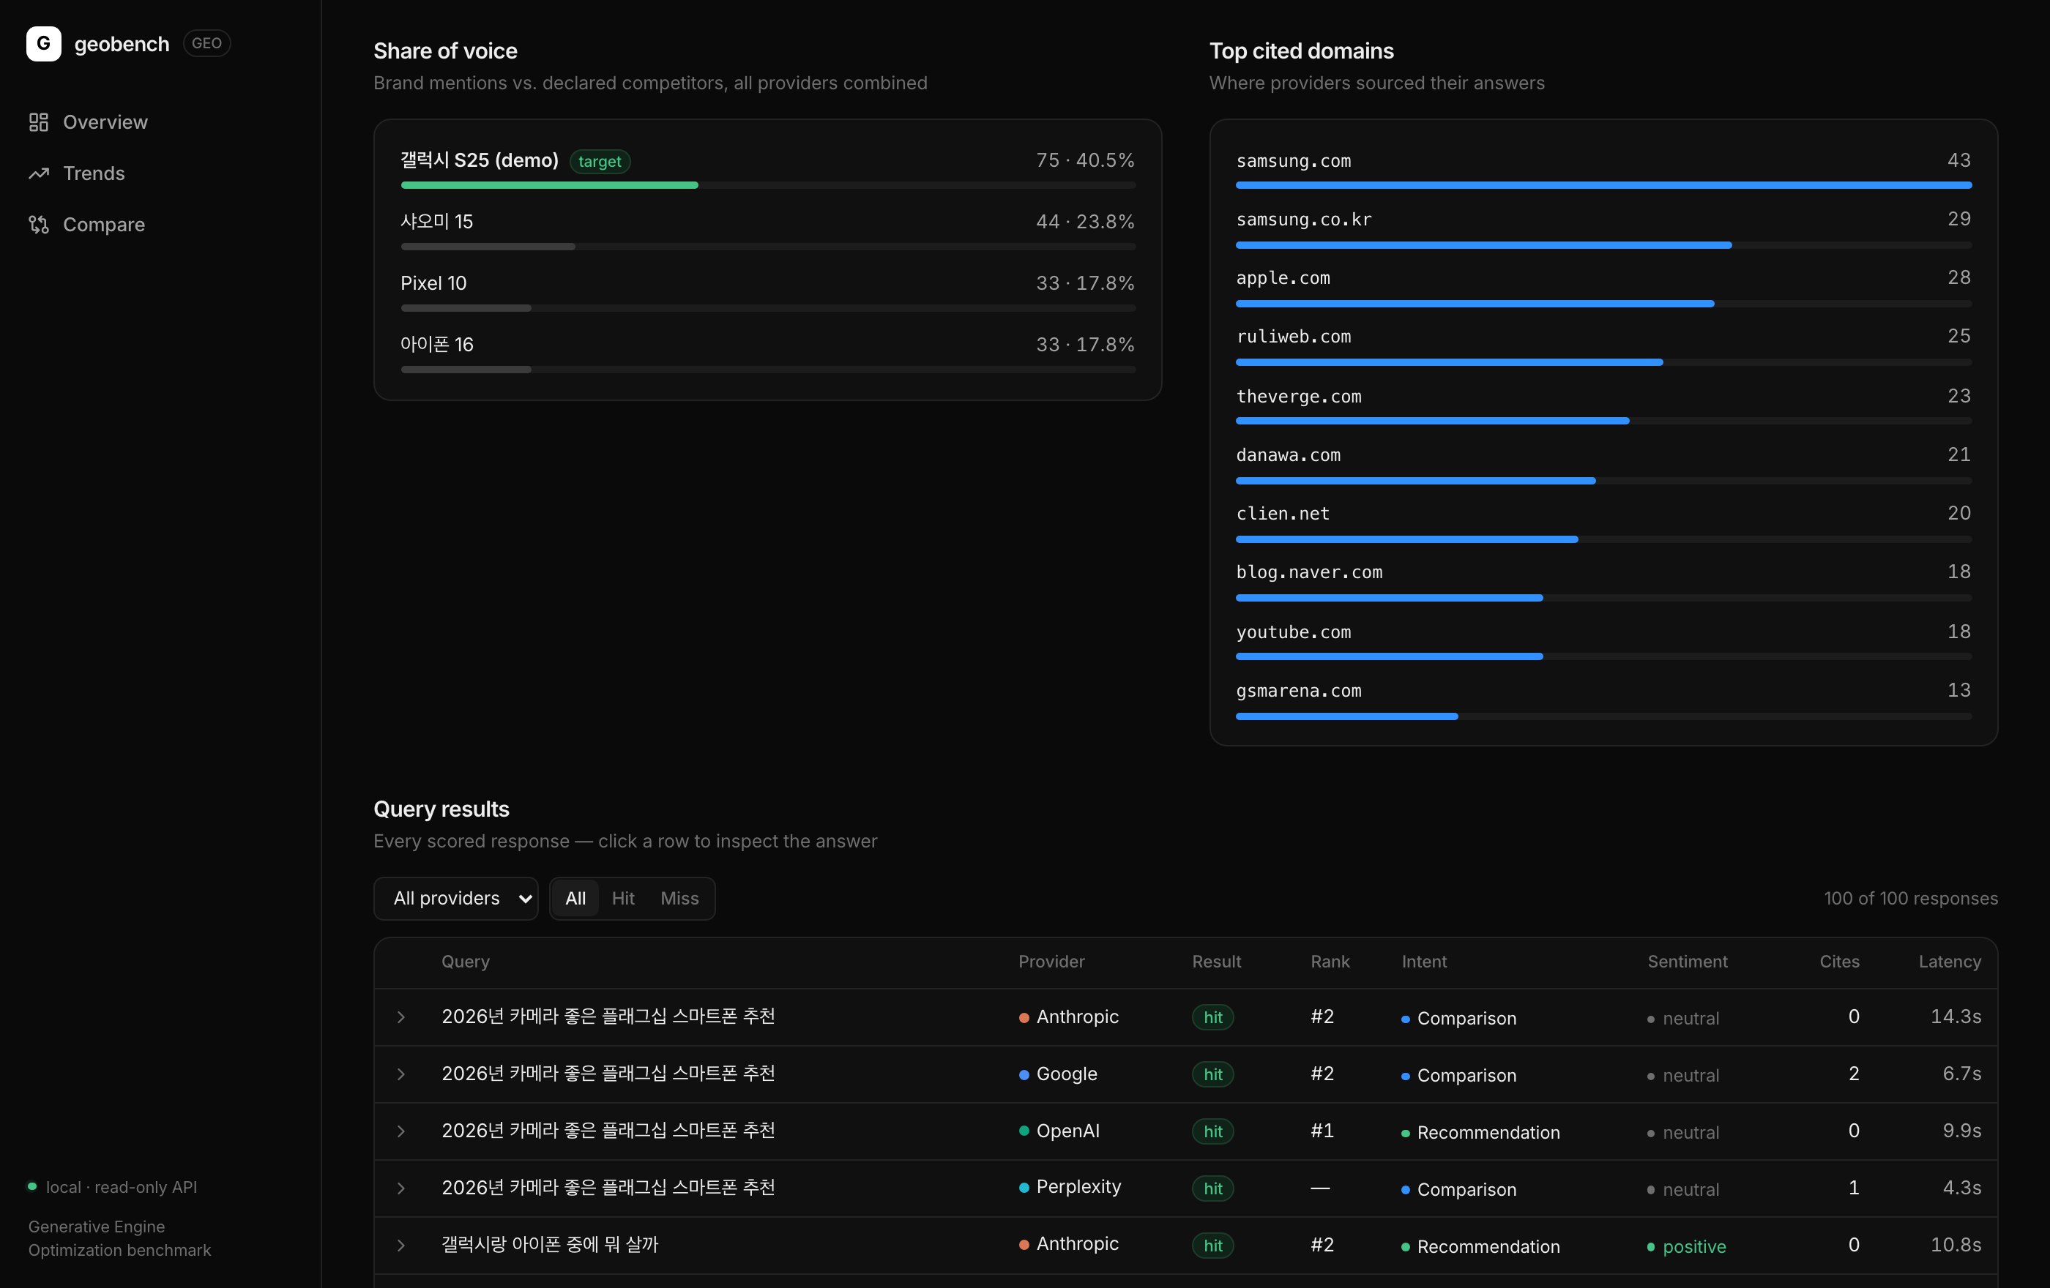Click the 샤오미 15 competitor row
The image size is (2050, 1288).
point(768,231)
